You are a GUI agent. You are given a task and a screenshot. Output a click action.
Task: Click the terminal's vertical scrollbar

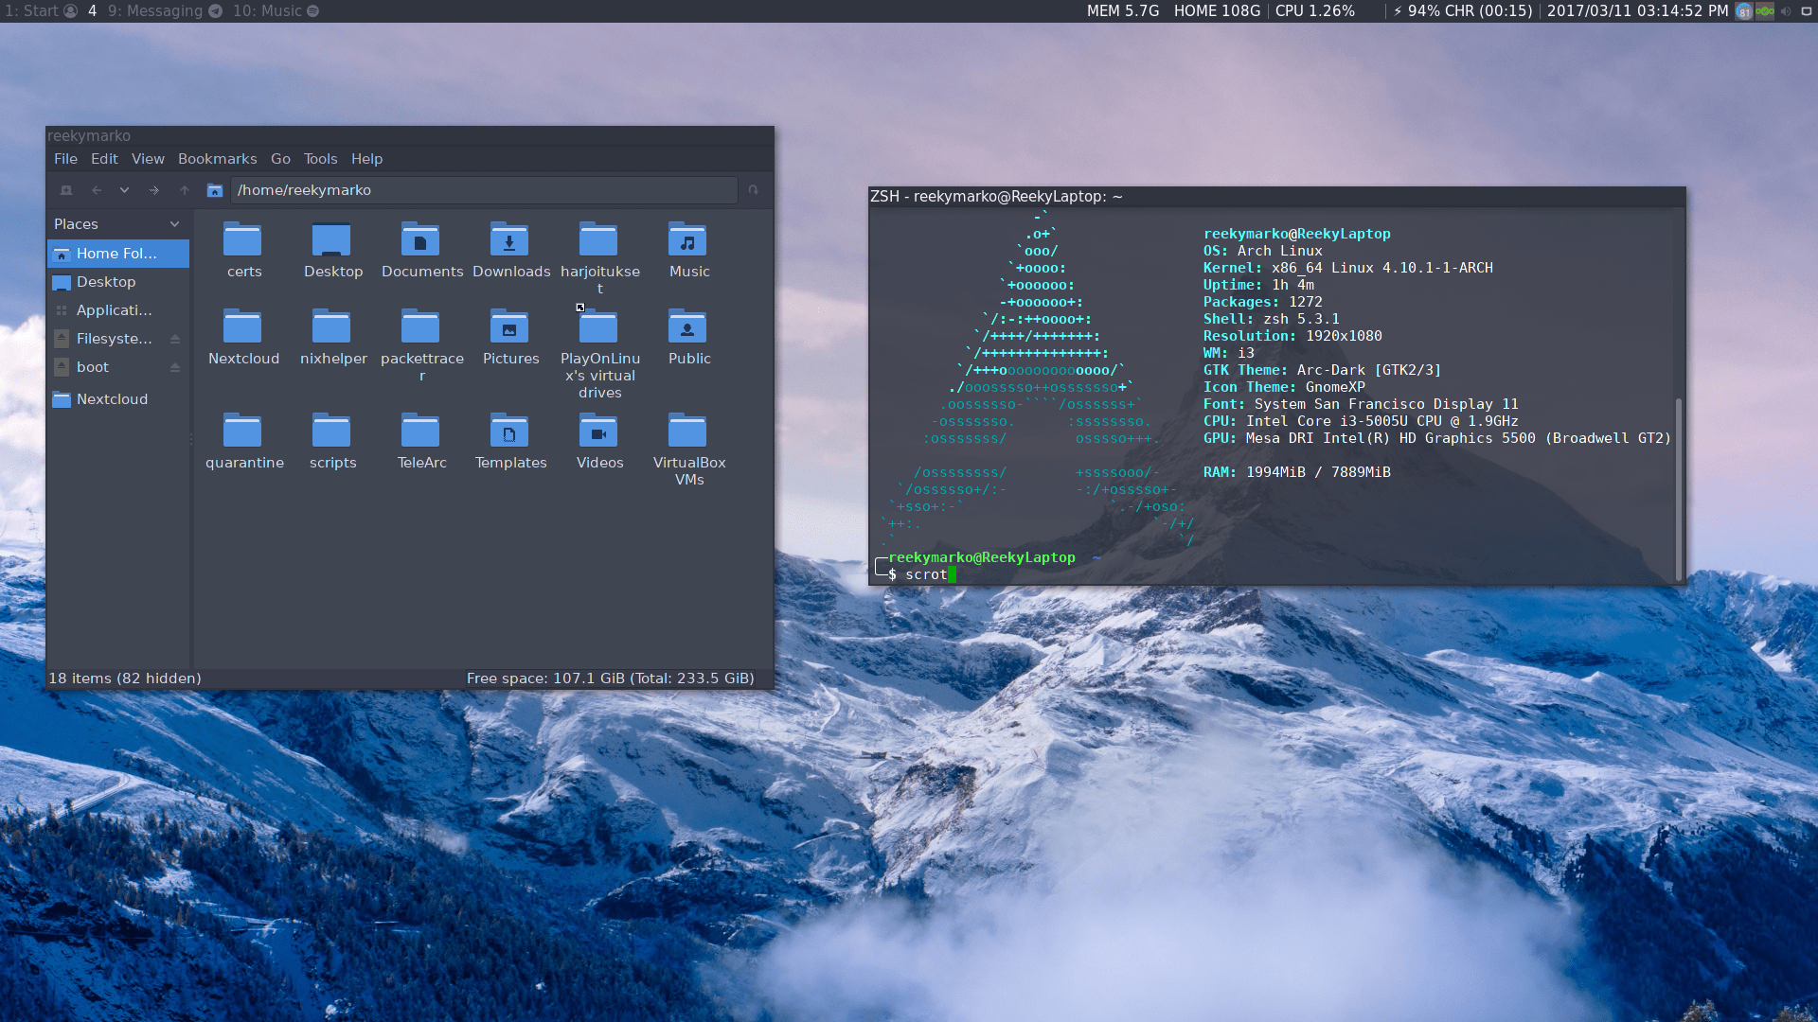[x=1679, y=487]
